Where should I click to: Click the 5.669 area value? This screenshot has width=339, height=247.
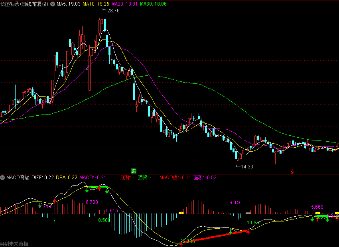[x=317, y=207]
